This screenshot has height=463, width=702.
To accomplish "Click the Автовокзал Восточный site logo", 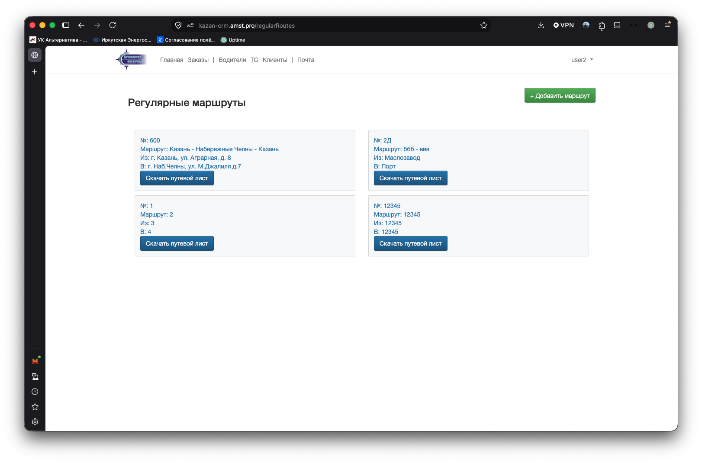I will 131,60.
